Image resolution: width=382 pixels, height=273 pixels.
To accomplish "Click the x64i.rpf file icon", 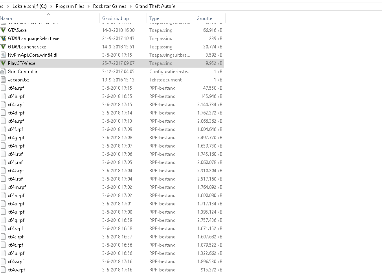I will (3, 154).
